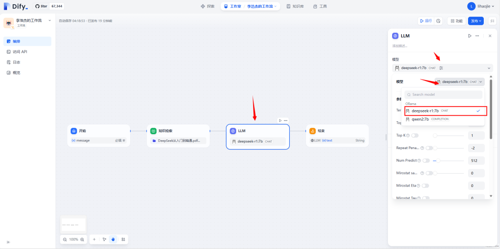The height and width of the screenshot is (249, 500).
Task: Select the 知识检索 node icon
Action: coord(153,131)
